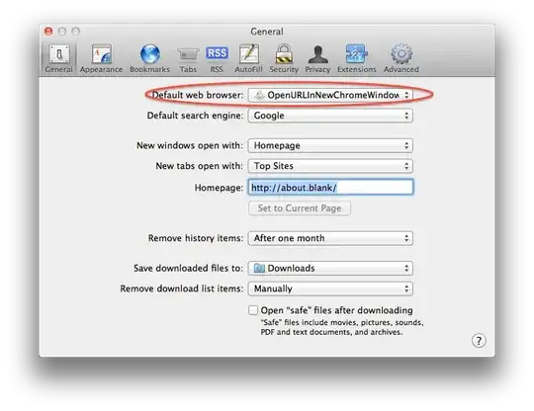The height and width of the screenshot is (411, 534).
Task: Open the AutoFill pencil icon
Action: (x=248, y=53)
